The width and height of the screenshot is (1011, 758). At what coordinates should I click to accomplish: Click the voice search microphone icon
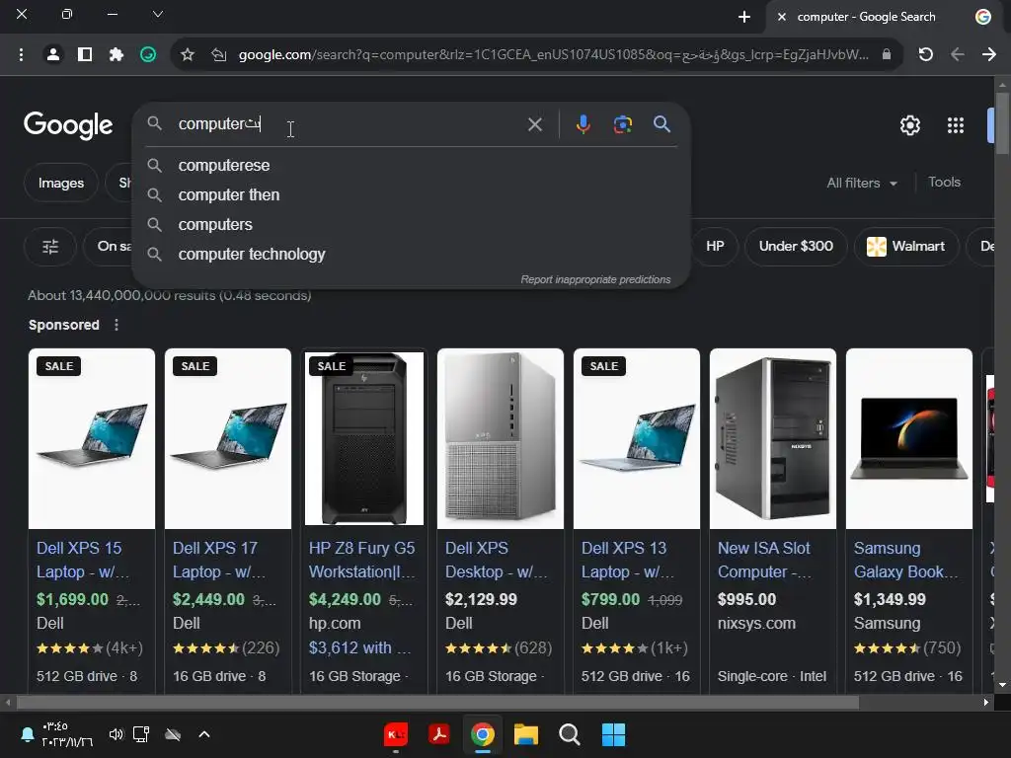[583, 123]
